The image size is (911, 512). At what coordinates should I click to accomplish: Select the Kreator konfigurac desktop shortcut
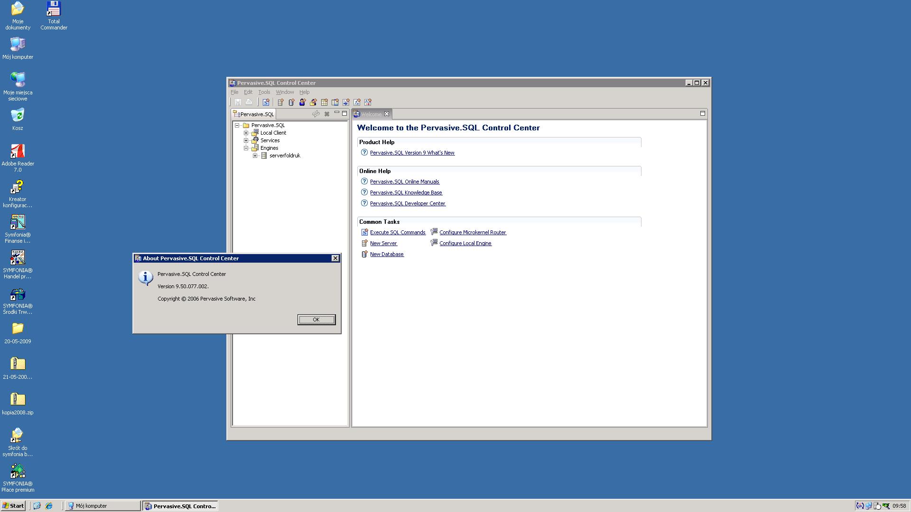pyautogui.click(x=18, y=193)
